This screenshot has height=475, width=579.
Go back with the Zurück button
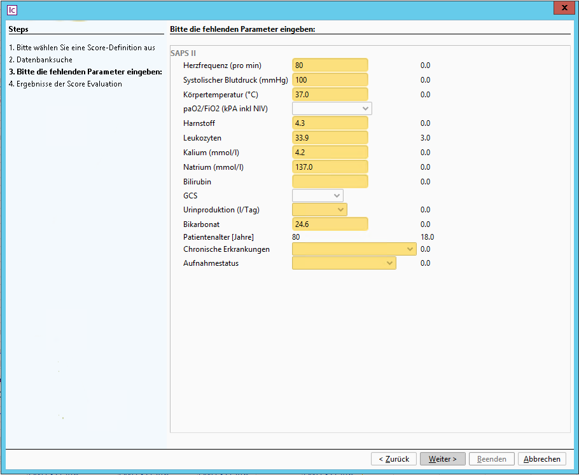tap(394, 459)
